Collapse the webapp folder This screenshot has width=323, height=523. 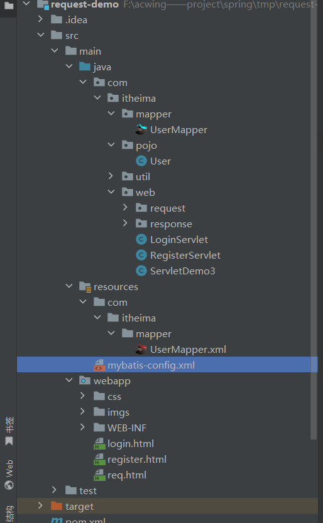tap(69, 380)
